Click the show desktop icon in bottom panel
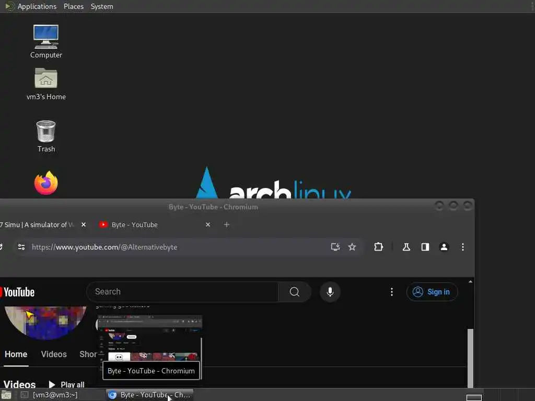Screen dimensions: 535x401 pyautogui.click(x=6, y=395)
